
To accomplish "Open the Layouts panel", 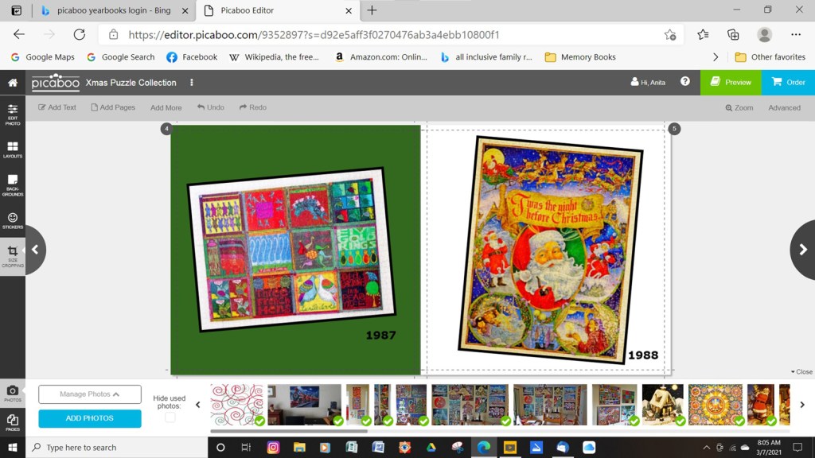I will point(12,149).
